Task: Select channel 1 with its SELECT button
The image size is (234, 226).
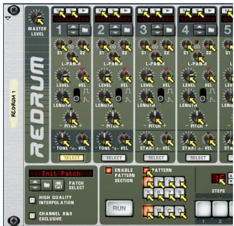Action: pos(72,158)
